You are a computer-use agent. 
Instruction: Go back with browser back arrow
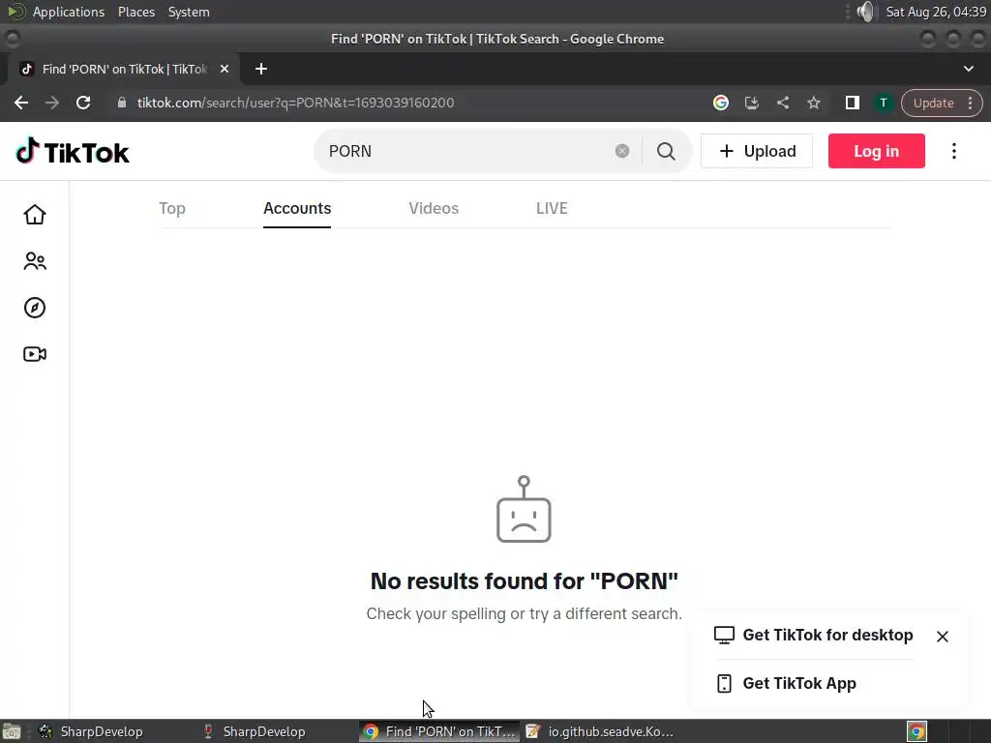[x=21, y=103]
